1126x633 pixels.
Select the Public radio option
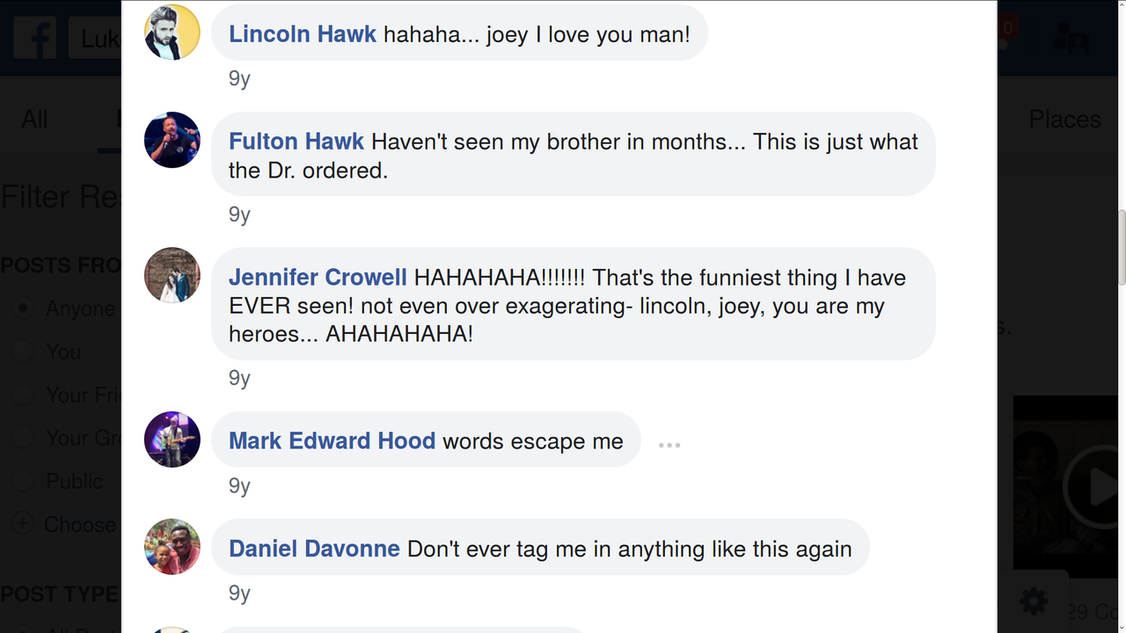coord(24,481)
